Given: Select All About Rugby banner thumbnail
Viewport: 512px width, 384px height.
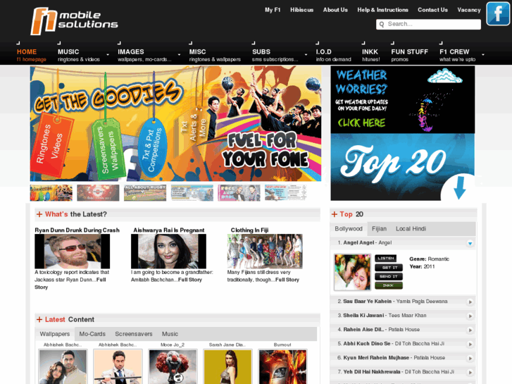Looking at the screenshot, I should pyautogui.click(x=145, y=192).
